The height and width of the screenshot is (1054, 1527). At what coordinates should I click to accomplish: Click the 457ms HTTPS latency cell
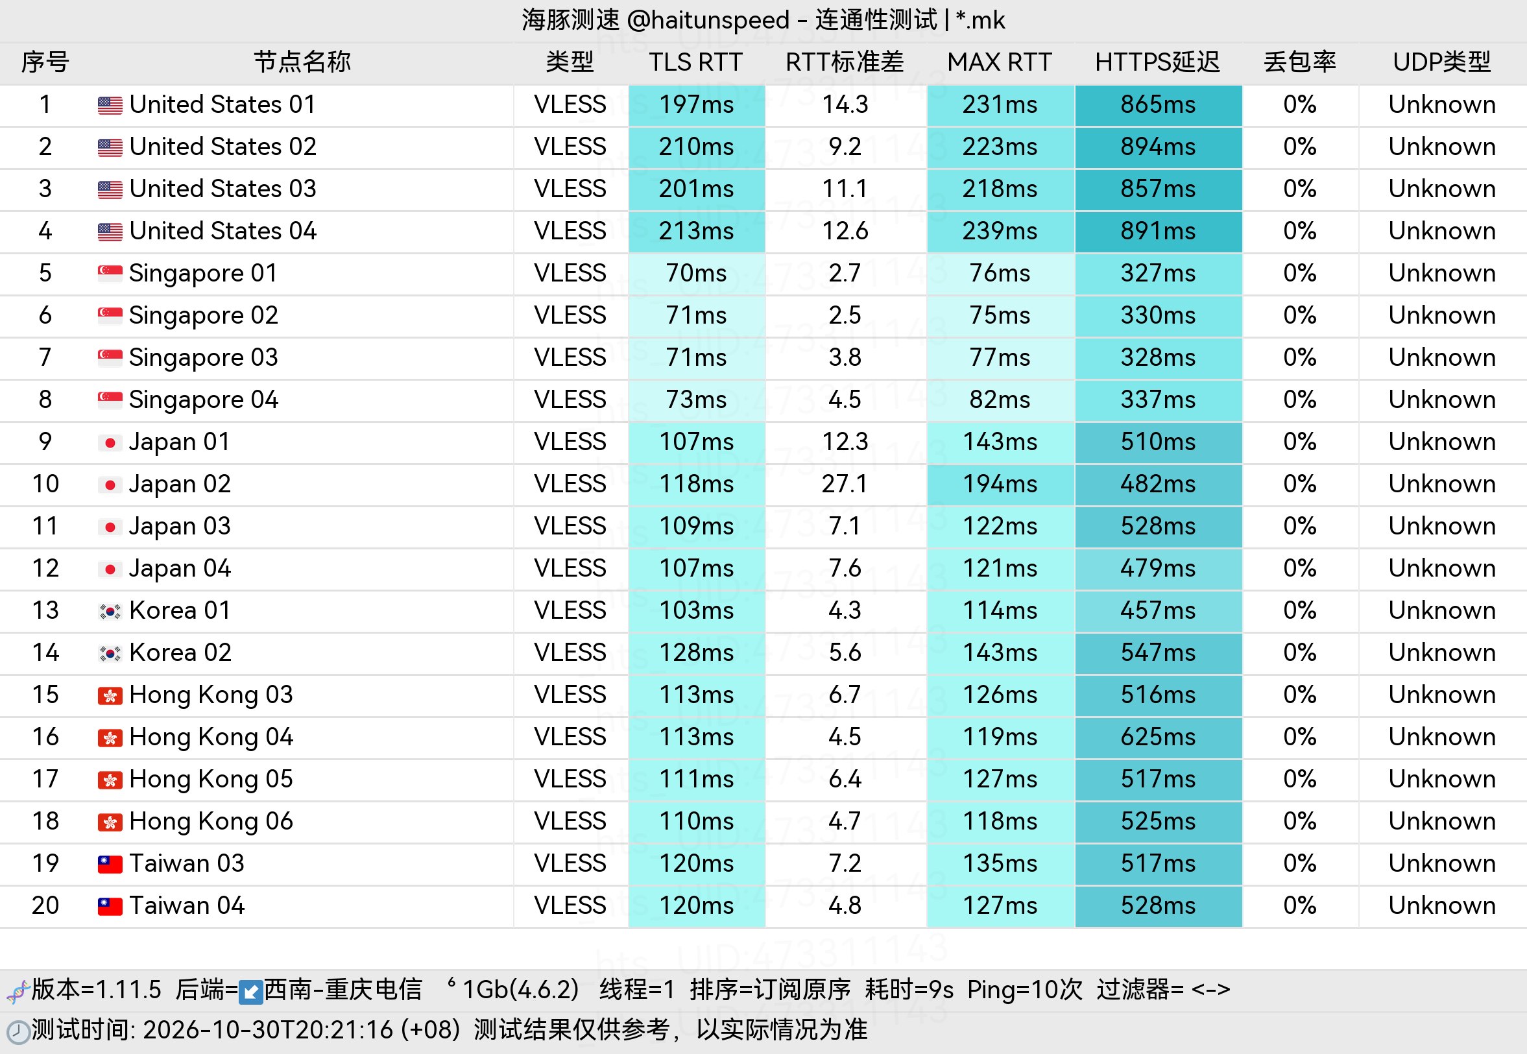coord(1158,611)
